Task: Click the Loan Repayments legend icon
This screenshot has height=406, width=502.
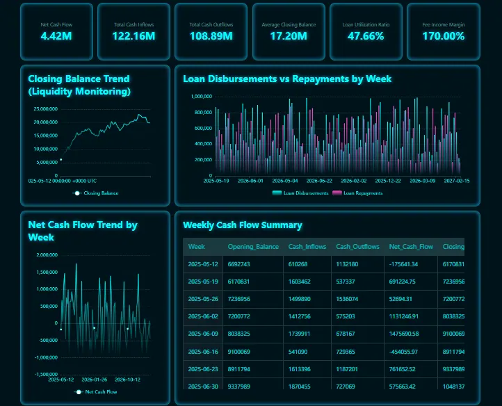Action: [337, 193]
